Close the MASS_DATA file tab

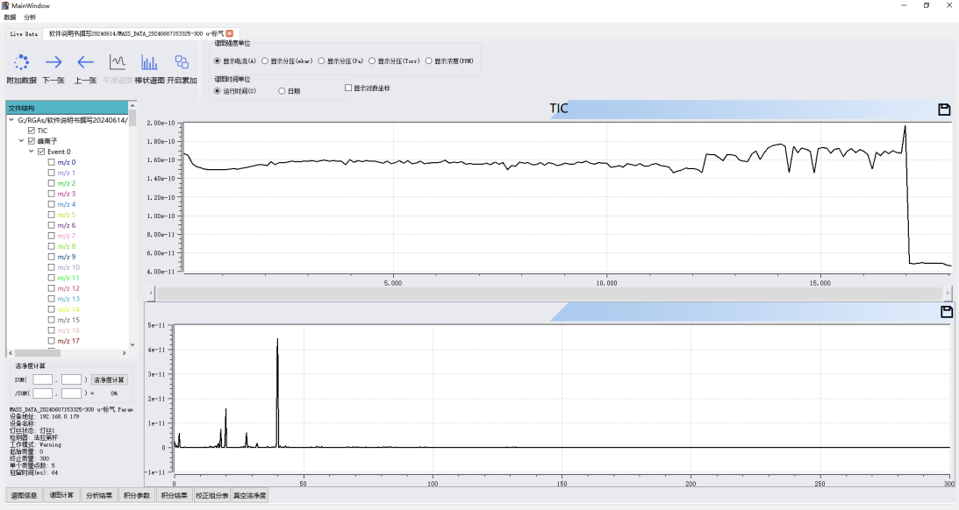(x=230, y=33)
